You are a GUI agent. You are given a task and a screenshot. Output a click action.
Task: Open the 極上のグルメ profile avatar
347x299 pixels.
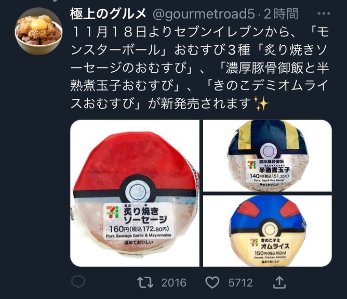pyautogui.click(x=38, y=31)
